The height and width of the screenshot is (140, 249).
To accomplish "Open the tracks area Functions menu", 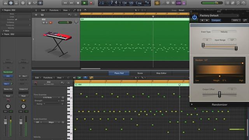I will point(55,10).
